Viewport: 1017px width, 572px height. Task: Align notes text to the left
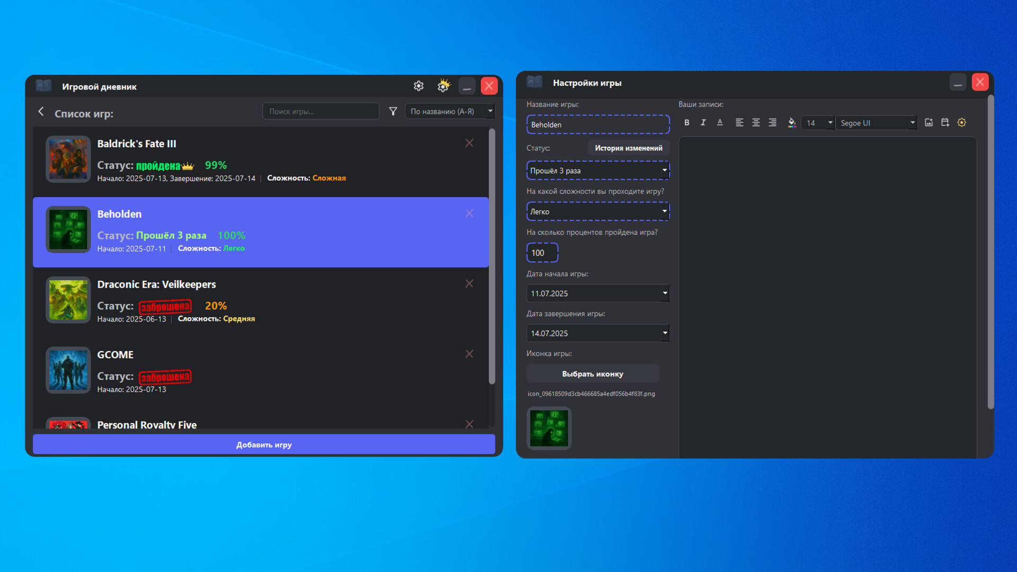pos(739,123)
